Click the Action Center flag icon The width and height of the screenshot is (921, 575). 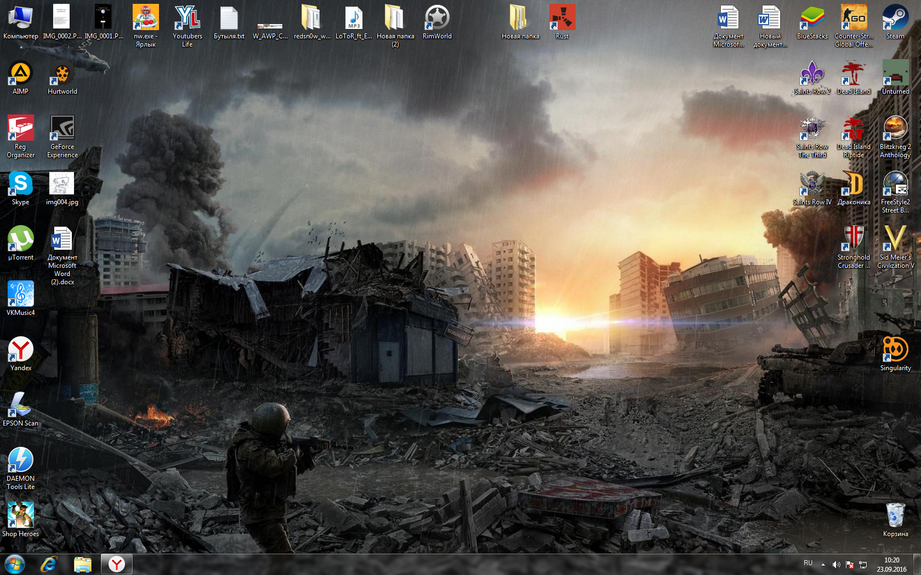pos(850,565)
